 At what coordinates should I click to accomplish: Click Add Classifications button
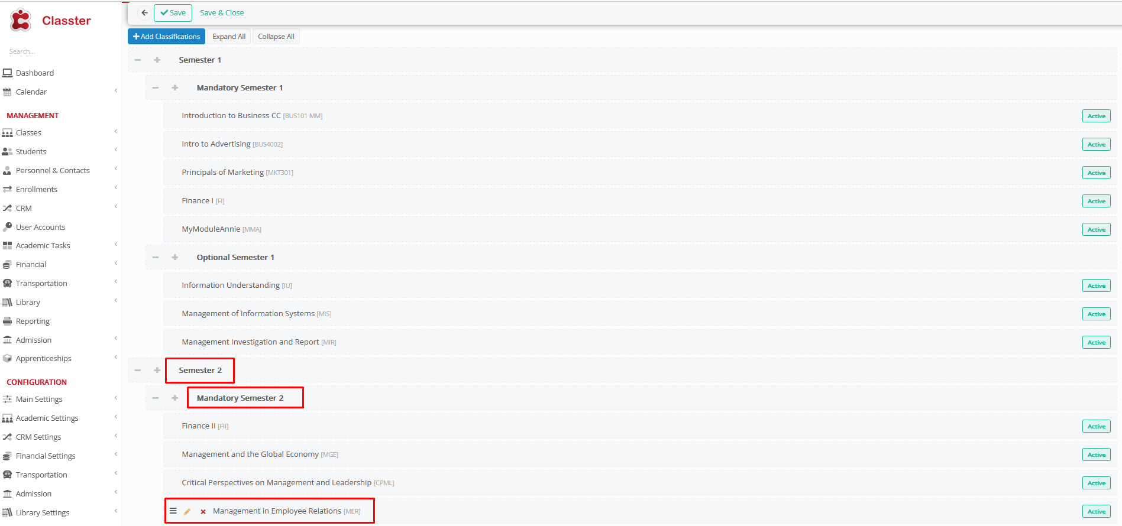tap(166, 37)
